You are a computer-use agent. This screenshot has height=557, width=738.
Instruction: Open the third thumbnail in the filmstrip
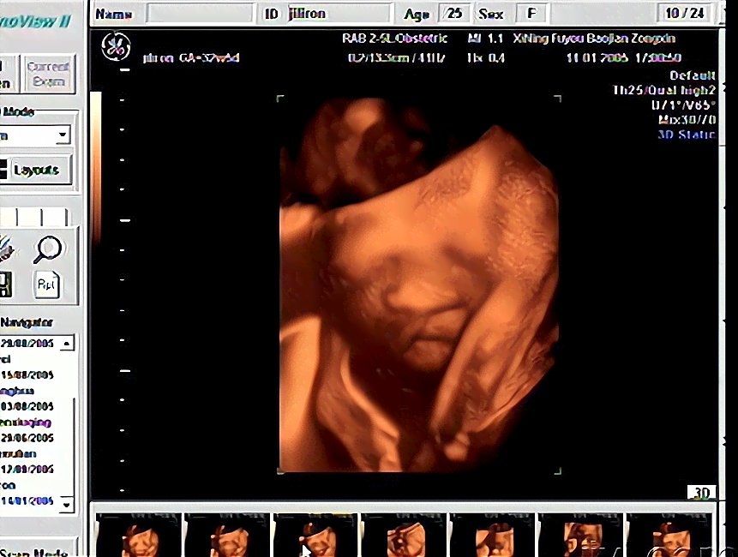[x=315, y=535]
